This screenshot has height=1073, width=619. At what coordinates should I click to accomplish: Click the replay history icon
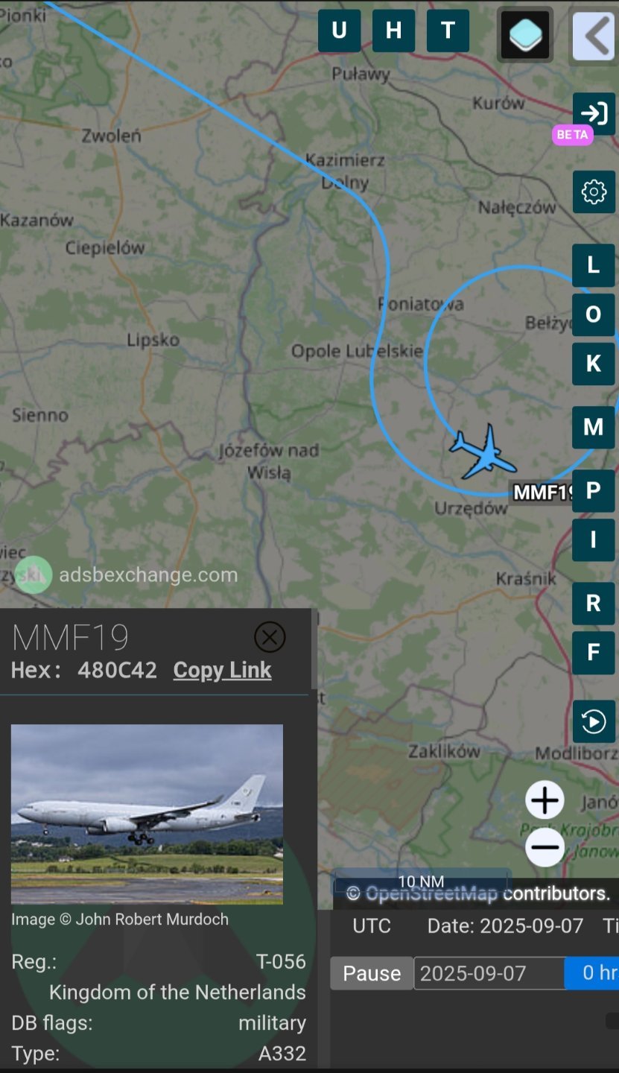[593, 721]
